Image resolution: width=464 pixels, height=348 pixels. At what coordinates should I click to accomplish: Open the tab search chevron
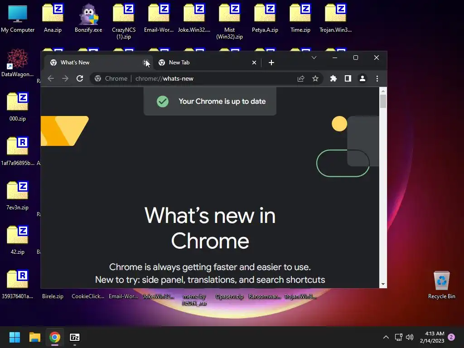[314, 58]
